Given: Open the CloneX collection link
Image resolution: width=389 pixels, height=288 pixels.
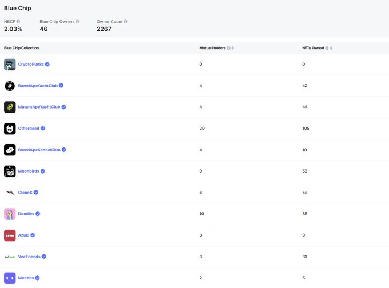Looking at the screenshot, I should [25, 193].
